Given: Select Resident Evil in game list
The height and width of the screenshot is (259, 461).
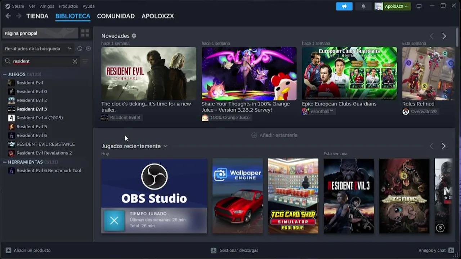Looking at the screenshot, I should pos(30,83).
